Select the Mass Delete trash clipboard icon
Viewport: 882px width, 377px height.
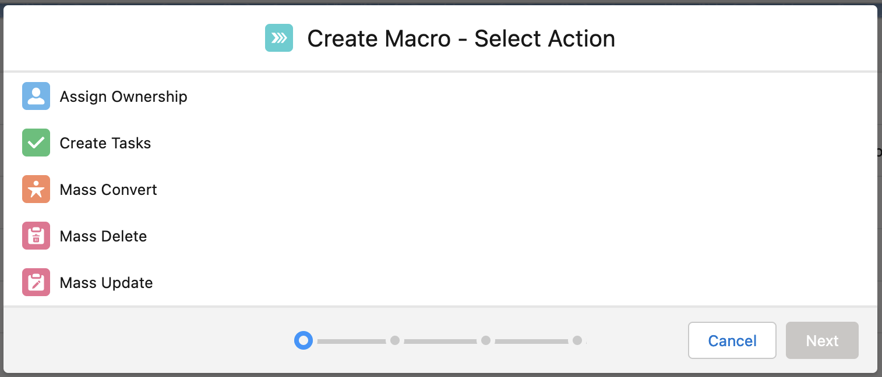[x=36, y=236]
